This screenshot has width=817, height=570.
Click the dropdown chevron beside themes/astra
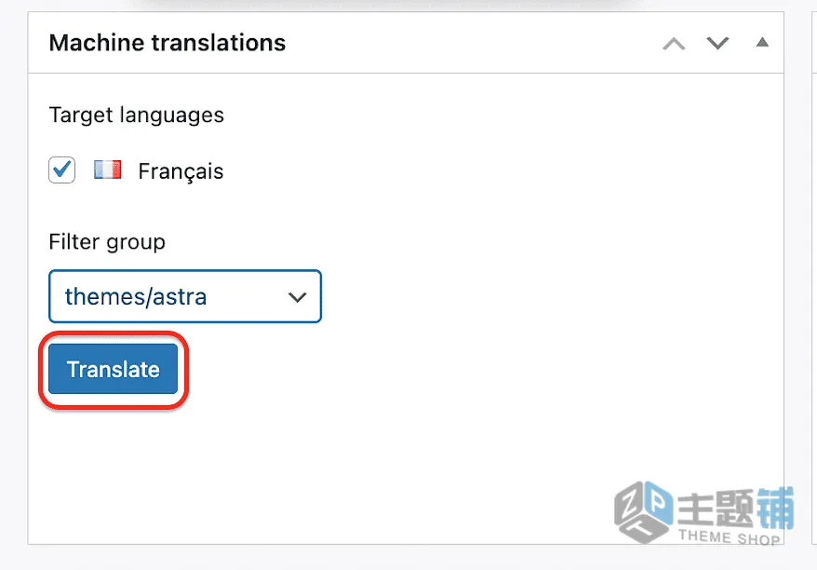[x=297, y=297]
